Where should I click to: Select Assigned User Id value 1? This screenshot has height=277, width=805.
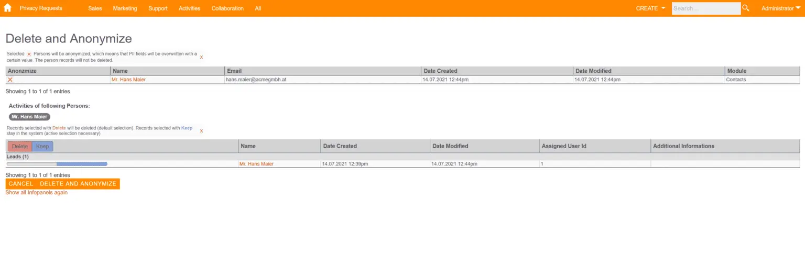point(542,164)
